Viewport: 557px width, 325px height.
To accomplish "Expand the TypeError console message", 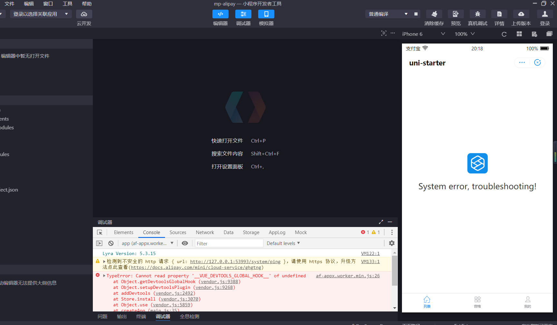I will (x=104, y=276).
